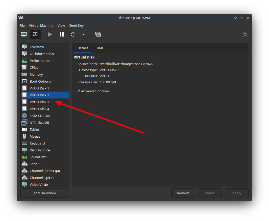Screen dimensions: 269x221
Task: Open the manage snapshots view
Action: 98,34
